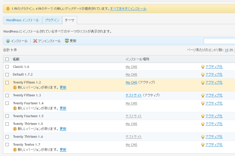Open the テストサイト link for Twenty Fifteen 1.3

click(133, 95)
